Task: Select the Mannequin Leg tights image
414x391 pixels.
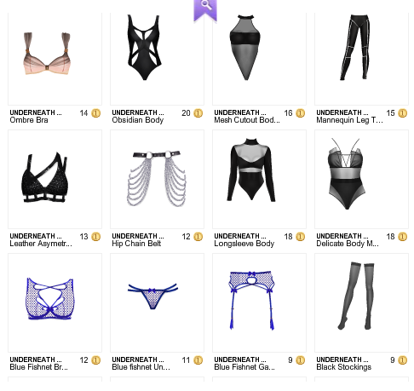Action: tap(362, 59)
